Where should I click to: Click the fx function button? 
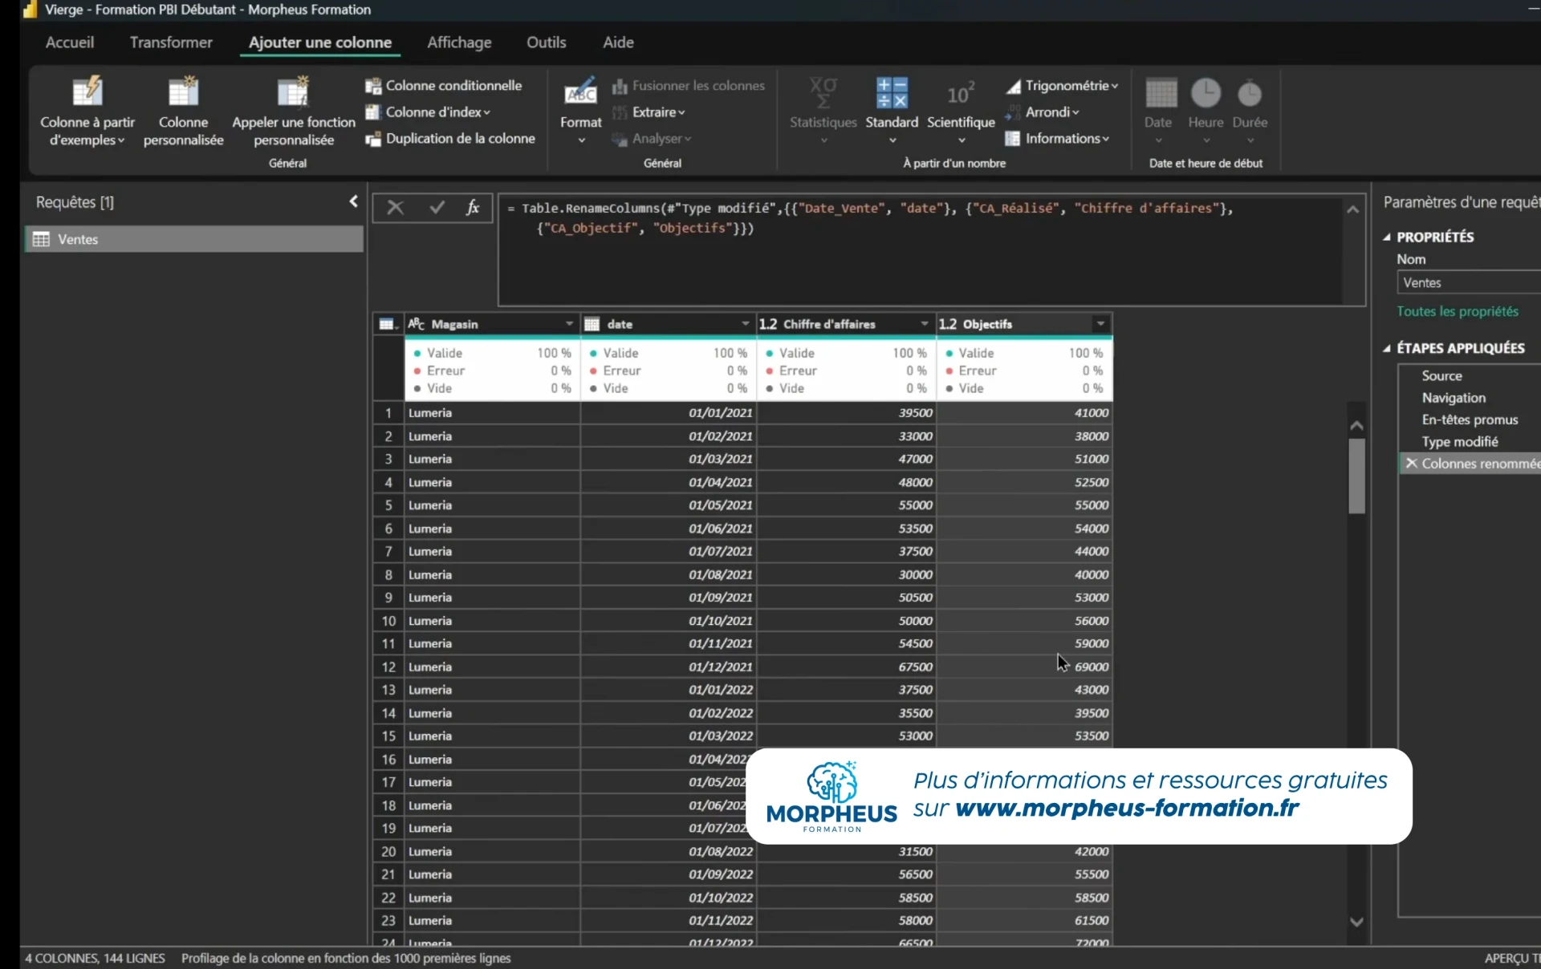pos(473,208)
